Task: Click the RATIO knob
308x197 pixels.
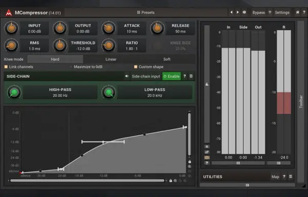Action: point(109,46)
